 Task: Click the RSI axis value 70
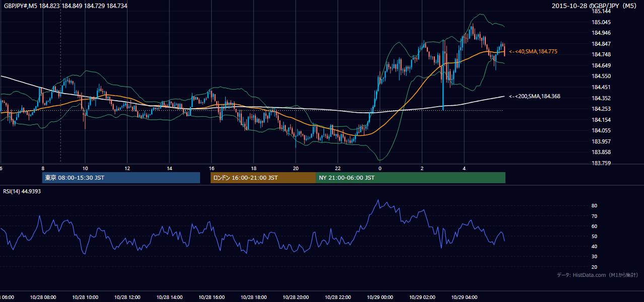595,216
